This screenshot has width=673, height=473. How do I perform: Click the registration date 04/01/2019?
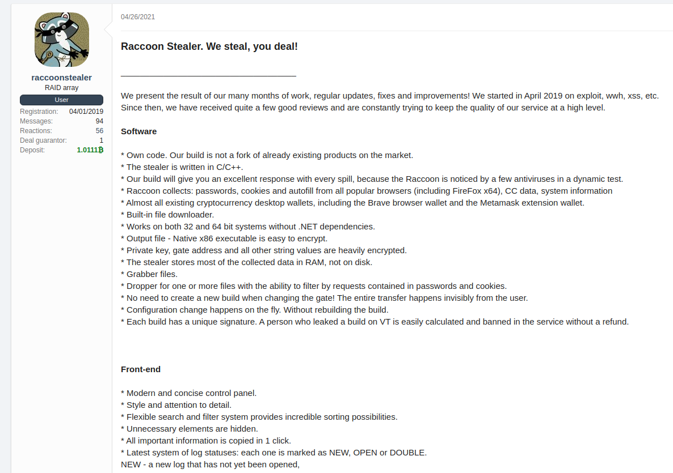[86, 112]
